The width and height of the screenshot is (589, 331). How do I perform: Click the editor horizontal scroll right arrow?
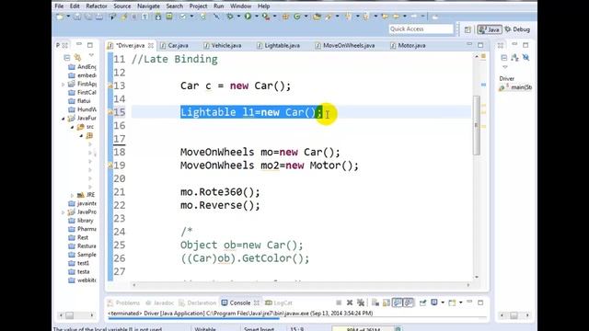(468, 285)
